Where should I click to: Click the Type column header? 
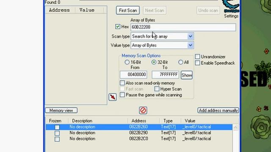[168, 121]
